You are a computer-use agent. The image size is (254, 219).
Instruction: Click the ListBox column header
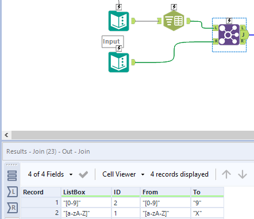tap(86, 192)
